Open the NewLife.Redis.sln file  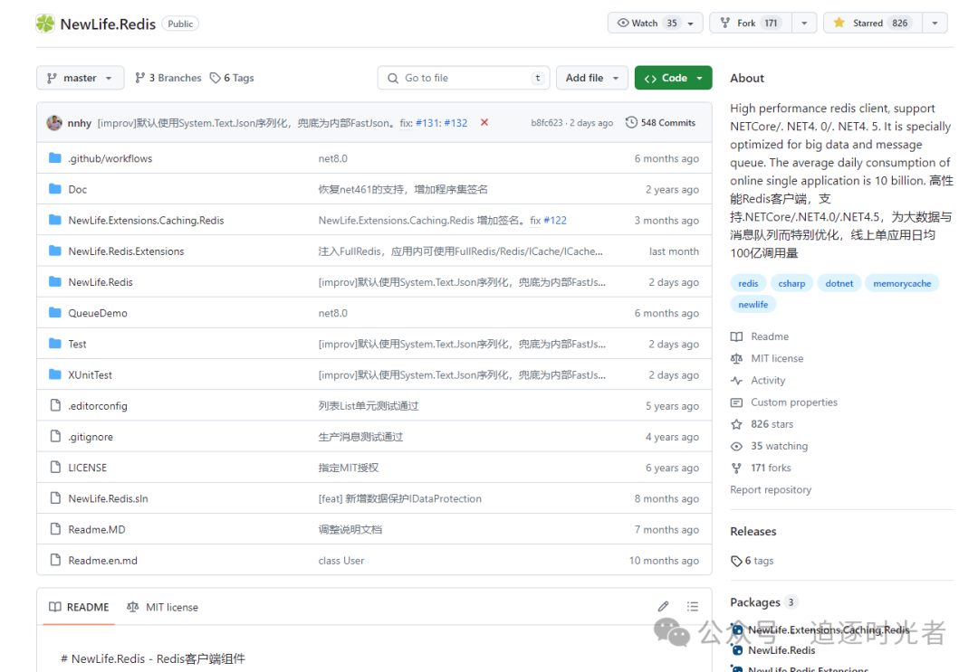click(x=108, y=498)
